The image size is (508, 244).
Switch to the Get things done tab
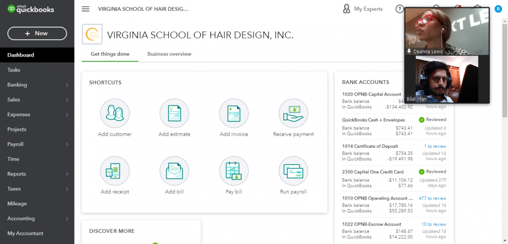110,54
